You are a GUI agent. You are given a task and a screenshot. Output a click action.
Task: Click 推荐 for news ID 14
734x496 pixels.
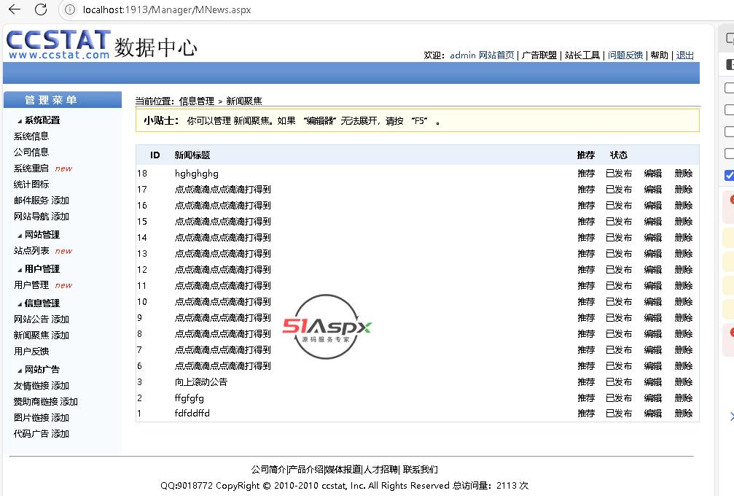pyautogui.click(x=586, y=238)
